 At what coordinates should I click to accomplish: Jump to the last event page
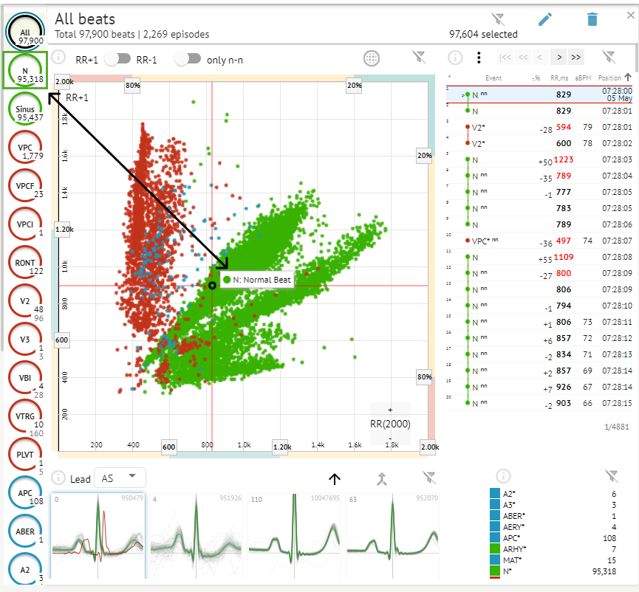click(x=576, y=57)
